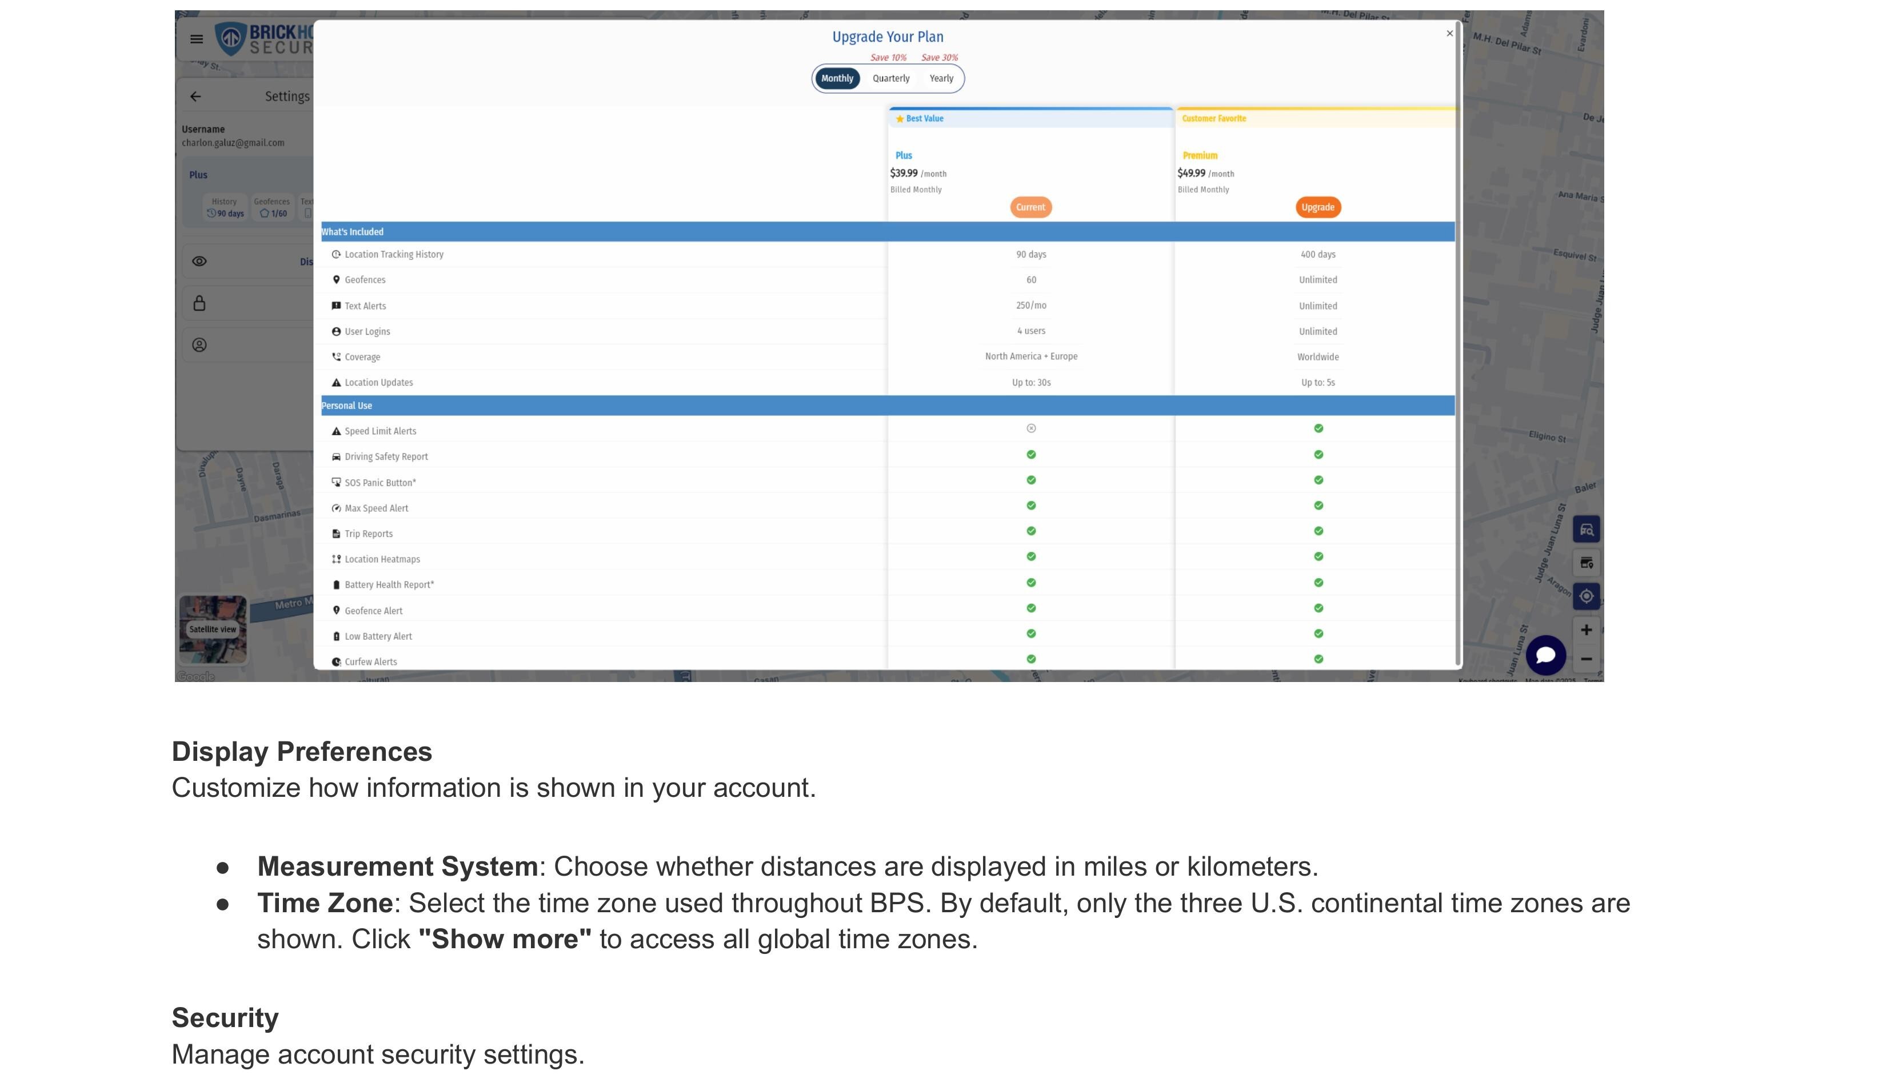
Task: Click the eye icon for Display Preferences
Action: [x=199, y=261]
